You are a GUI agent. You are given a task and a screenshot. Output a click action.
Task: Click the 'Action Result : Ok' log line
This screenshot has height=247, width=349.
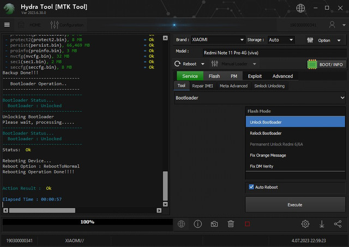click(27, 188)
